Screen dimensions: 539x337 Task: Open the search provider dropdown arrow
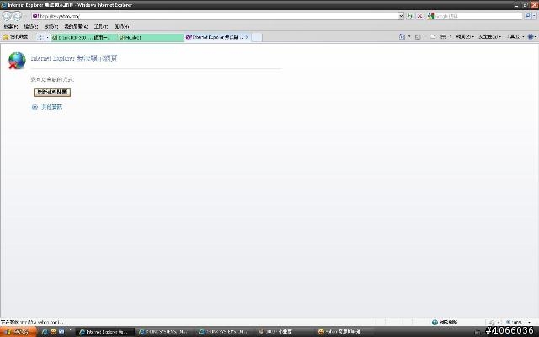tap(535, 16)
